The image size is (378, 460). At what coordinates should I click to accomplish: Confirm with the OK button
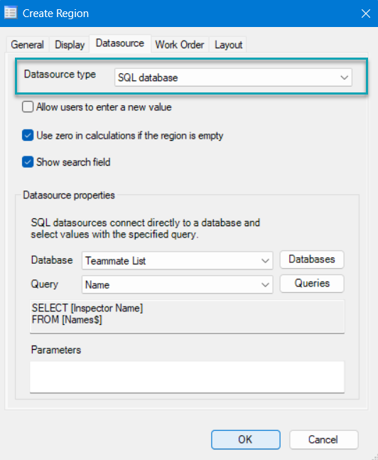(x=245, y=439)
